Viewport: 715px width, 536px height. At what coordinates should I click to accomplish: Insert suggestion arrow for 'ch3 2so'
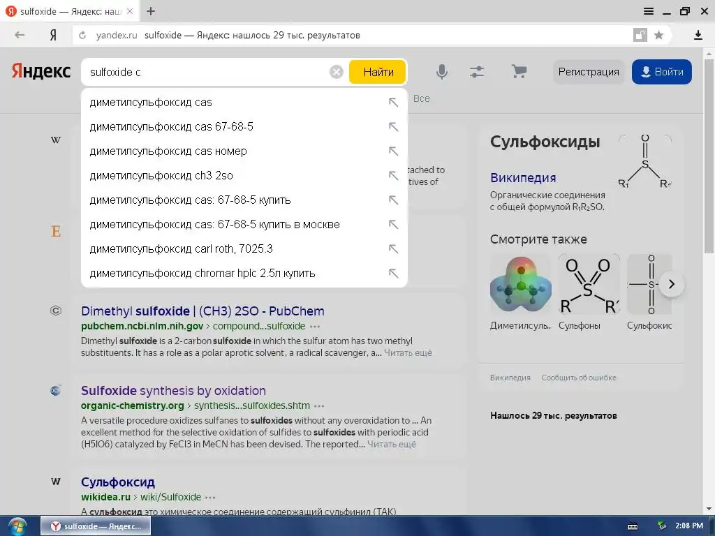393,175
